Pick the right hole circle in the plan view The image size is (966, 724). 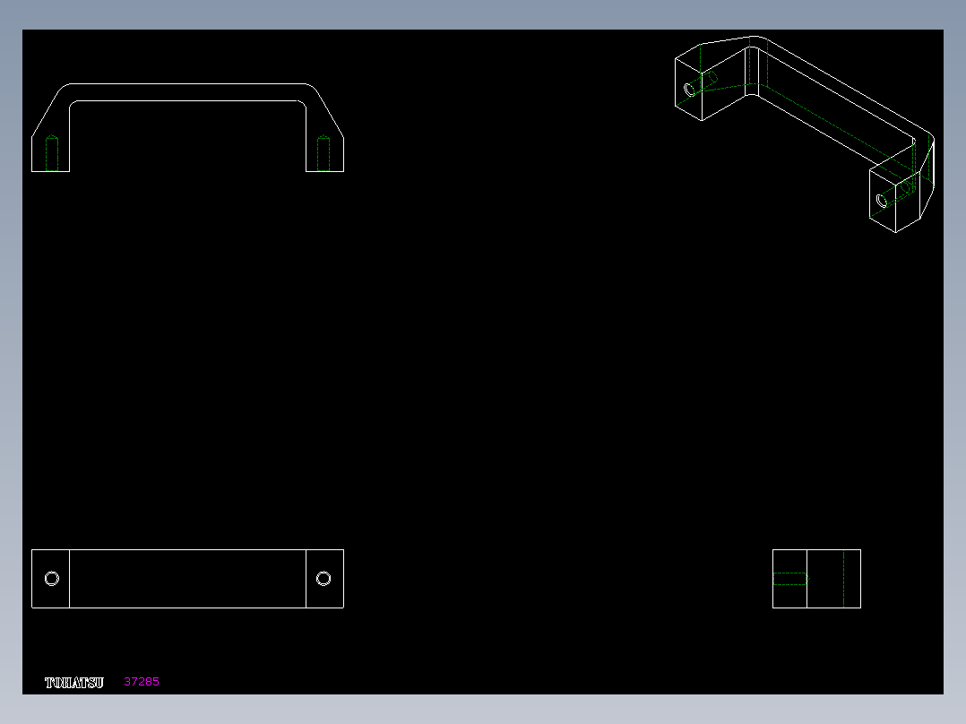pos(323,579)
